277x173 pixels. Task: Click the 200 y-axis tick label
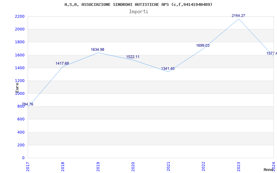pyautogui.click(x=21, y=145)
